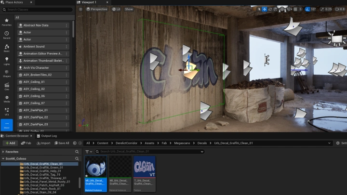The height and width of the screenshot is (195, 347).
Task: Open options for Ambient Sound entry
Action: pyautogui.click(x=67, y=46)
